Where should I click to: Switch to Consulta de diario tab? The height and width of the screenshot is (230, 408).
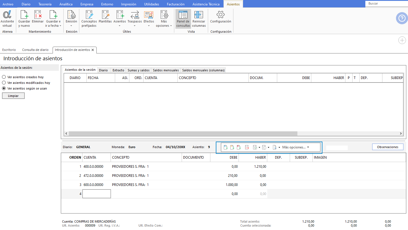pyautogui.click(x=35, y=50)
